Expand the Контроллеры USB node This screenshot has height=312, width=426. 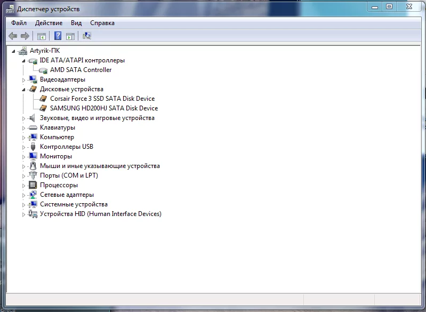pos(23,147)
